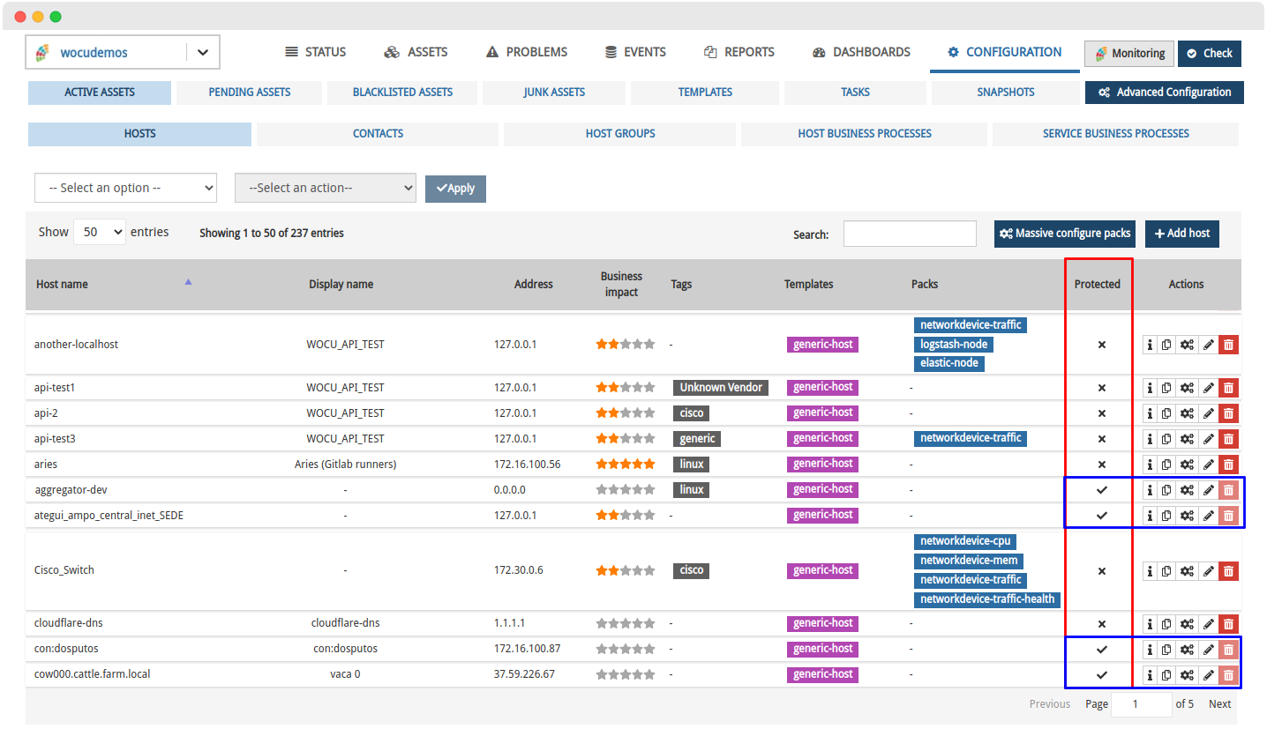
Task: Click the Apply button
Action: pyautogui.click(x=455, y=189)
